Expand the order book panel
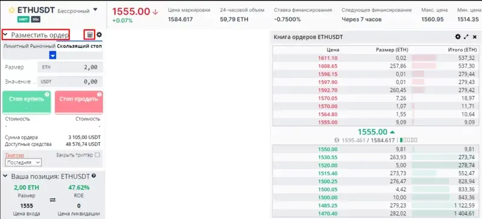Viewport: 482px width, 219px height. point(466,37)
